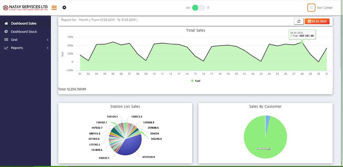Toggle the Fuel legend series
Screen dimensions: 343x167
click(x=196, y=81)
